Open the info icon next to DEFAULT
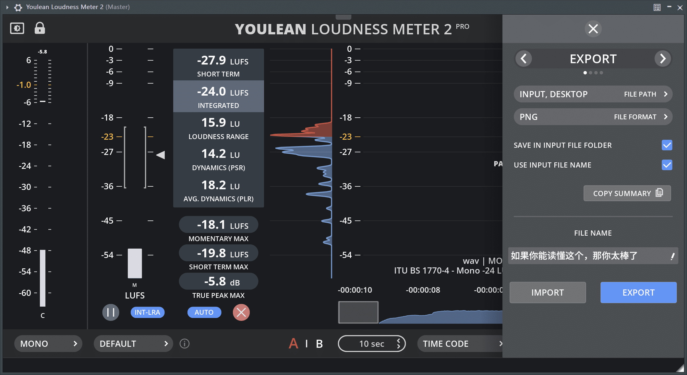Image resolution: width=687 pixels, height=375 pixels. point(185,344)
